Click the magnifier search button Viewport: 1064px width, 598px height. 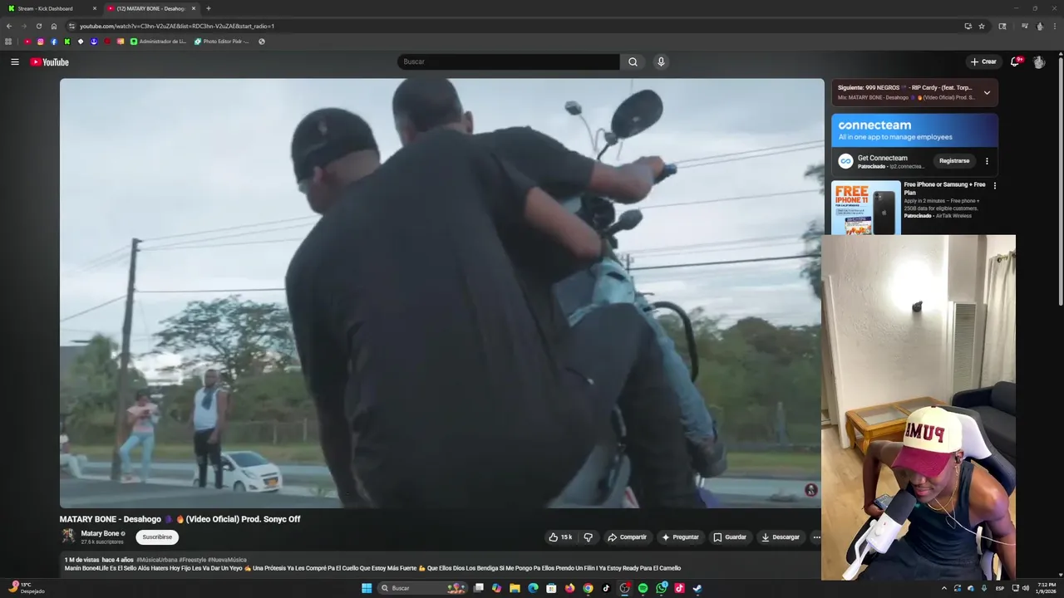pos(633,62)
